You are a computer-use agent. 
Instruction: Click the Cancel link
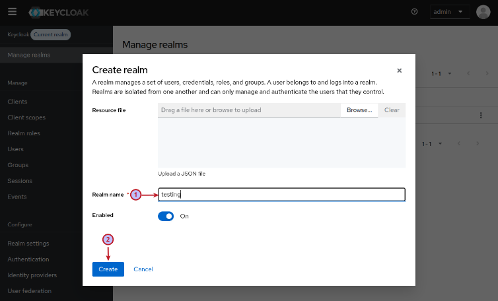point(143,269)
